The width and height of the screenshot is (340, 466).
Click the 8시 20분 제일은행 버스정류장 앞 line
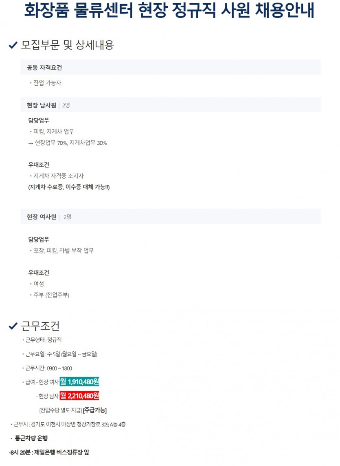[49, 452]
